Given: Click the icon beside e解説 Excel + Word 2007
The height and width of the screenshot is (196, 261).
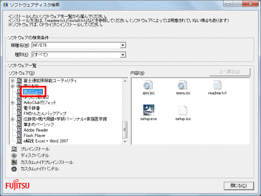Looking at the screenshot, I should point(19,141).
